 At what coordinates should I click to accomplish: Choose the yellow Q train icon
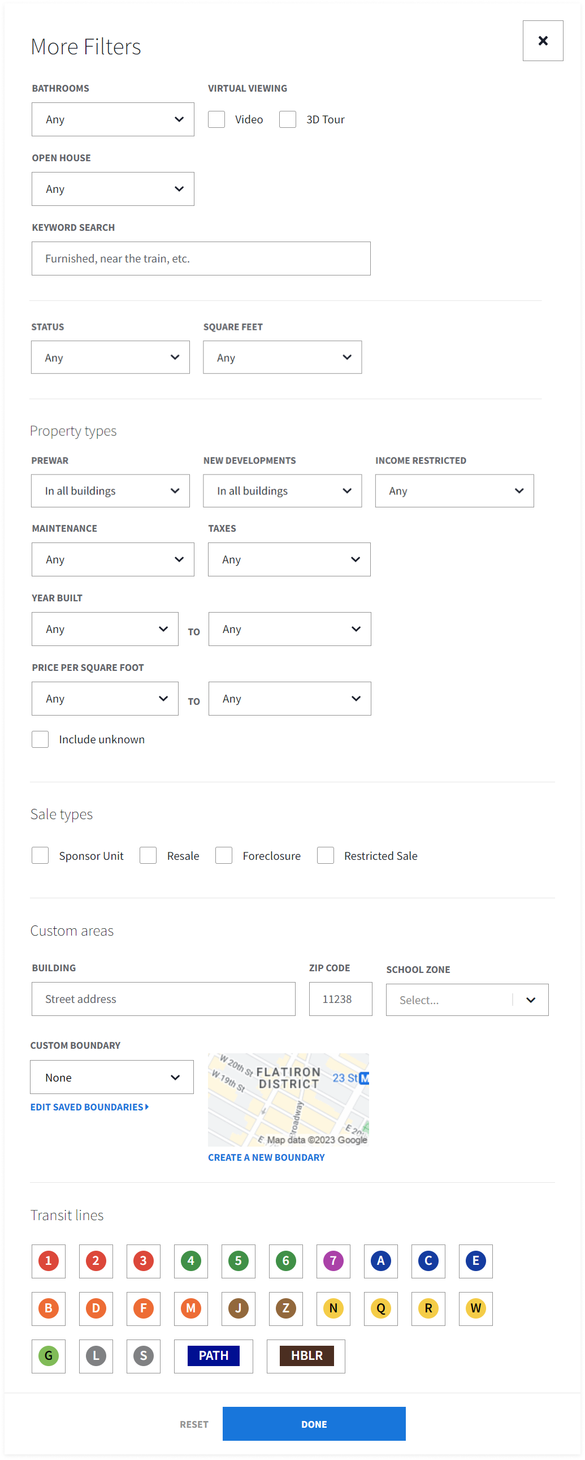click(x=380, y=1308)
